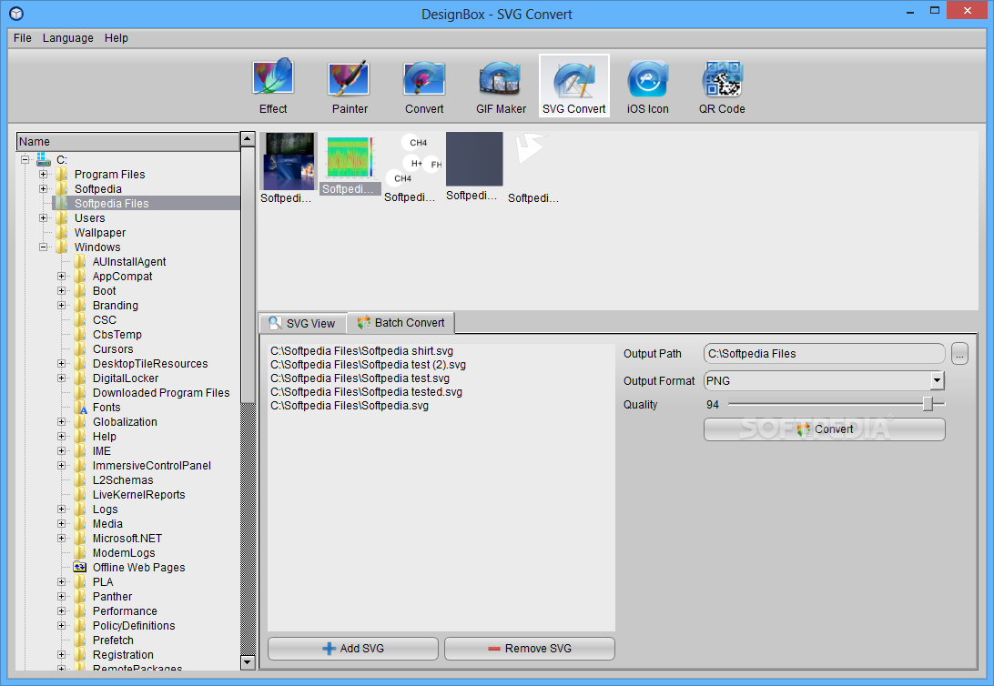The height and width of the screenshot is (686, 994).
Task: Select the PolicyDefinitions folder
Action: pos(134,626)
